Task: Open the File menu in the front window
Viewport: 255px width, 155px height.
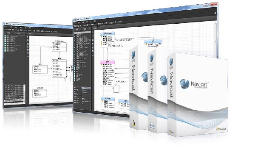Action: (x=75, y=23)
